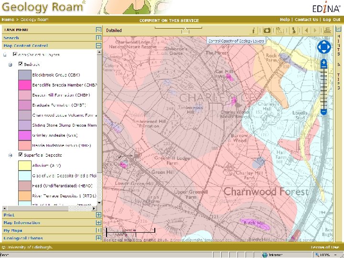Click the Alluvium yellow colour swatch
Image resolution: width=344 pixels, height=258 pixels.
25,165
